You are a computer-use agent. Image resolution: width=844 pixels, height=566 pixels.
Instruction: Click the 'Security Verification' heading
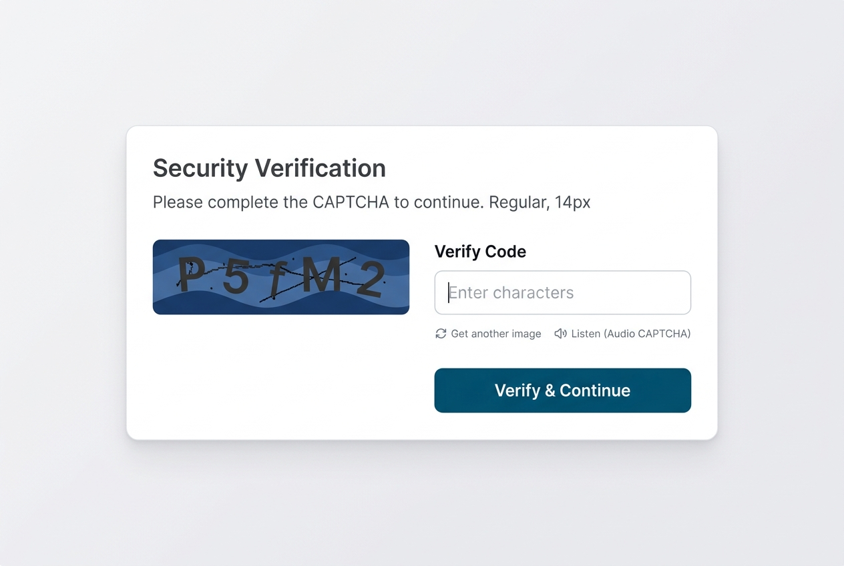click(x=269, y=168)
